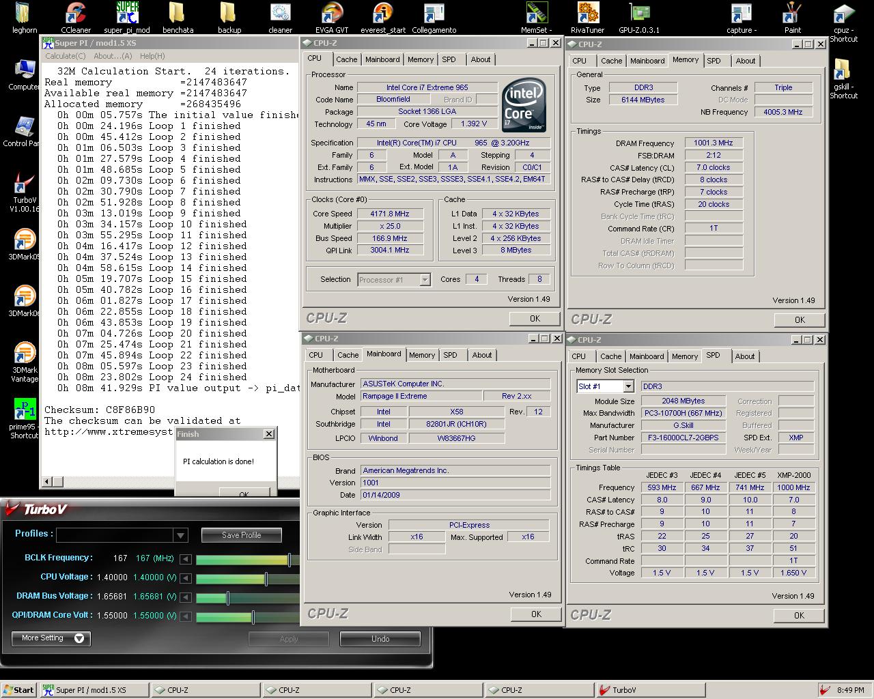
Task: Launch MemSet from the desktop
Action: pyautogui.click(x=537, y=17)
